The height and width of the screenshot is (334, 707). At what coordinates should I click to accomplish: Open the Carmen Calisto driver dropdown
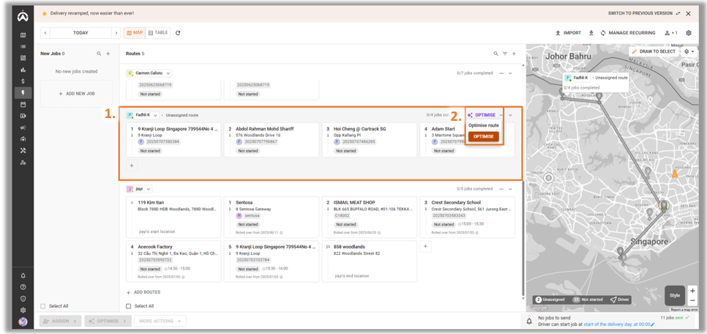(149, 73)
